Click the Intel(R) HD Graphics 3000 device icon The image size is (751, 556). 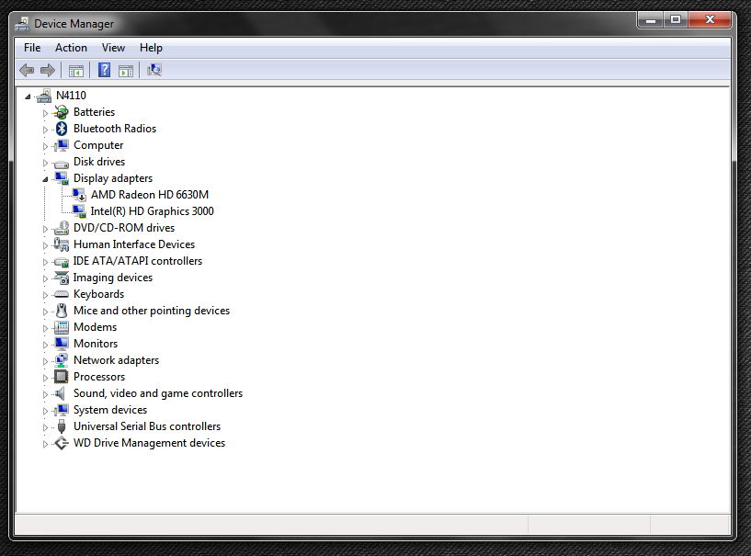click(x=79, y=211)
